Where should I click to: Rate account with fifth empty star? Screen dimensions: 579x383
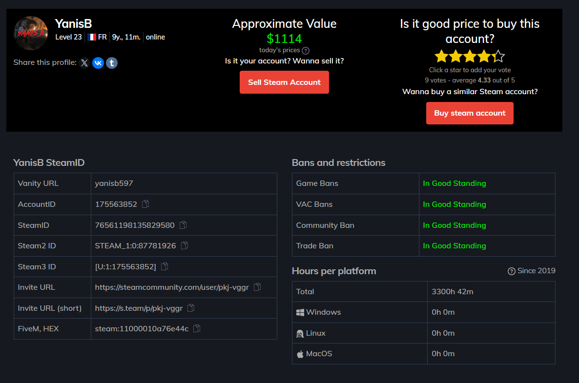498,57
